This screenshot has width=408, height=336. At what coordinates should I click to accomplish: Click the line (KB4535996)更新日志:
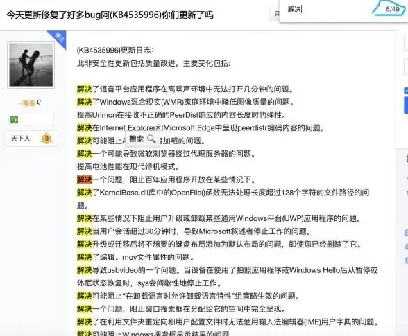(115, 50)
